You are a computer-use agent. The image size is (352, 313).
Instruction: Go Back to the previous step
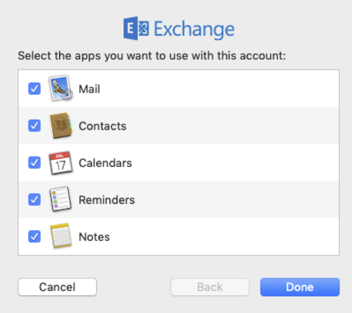[210, 287]
